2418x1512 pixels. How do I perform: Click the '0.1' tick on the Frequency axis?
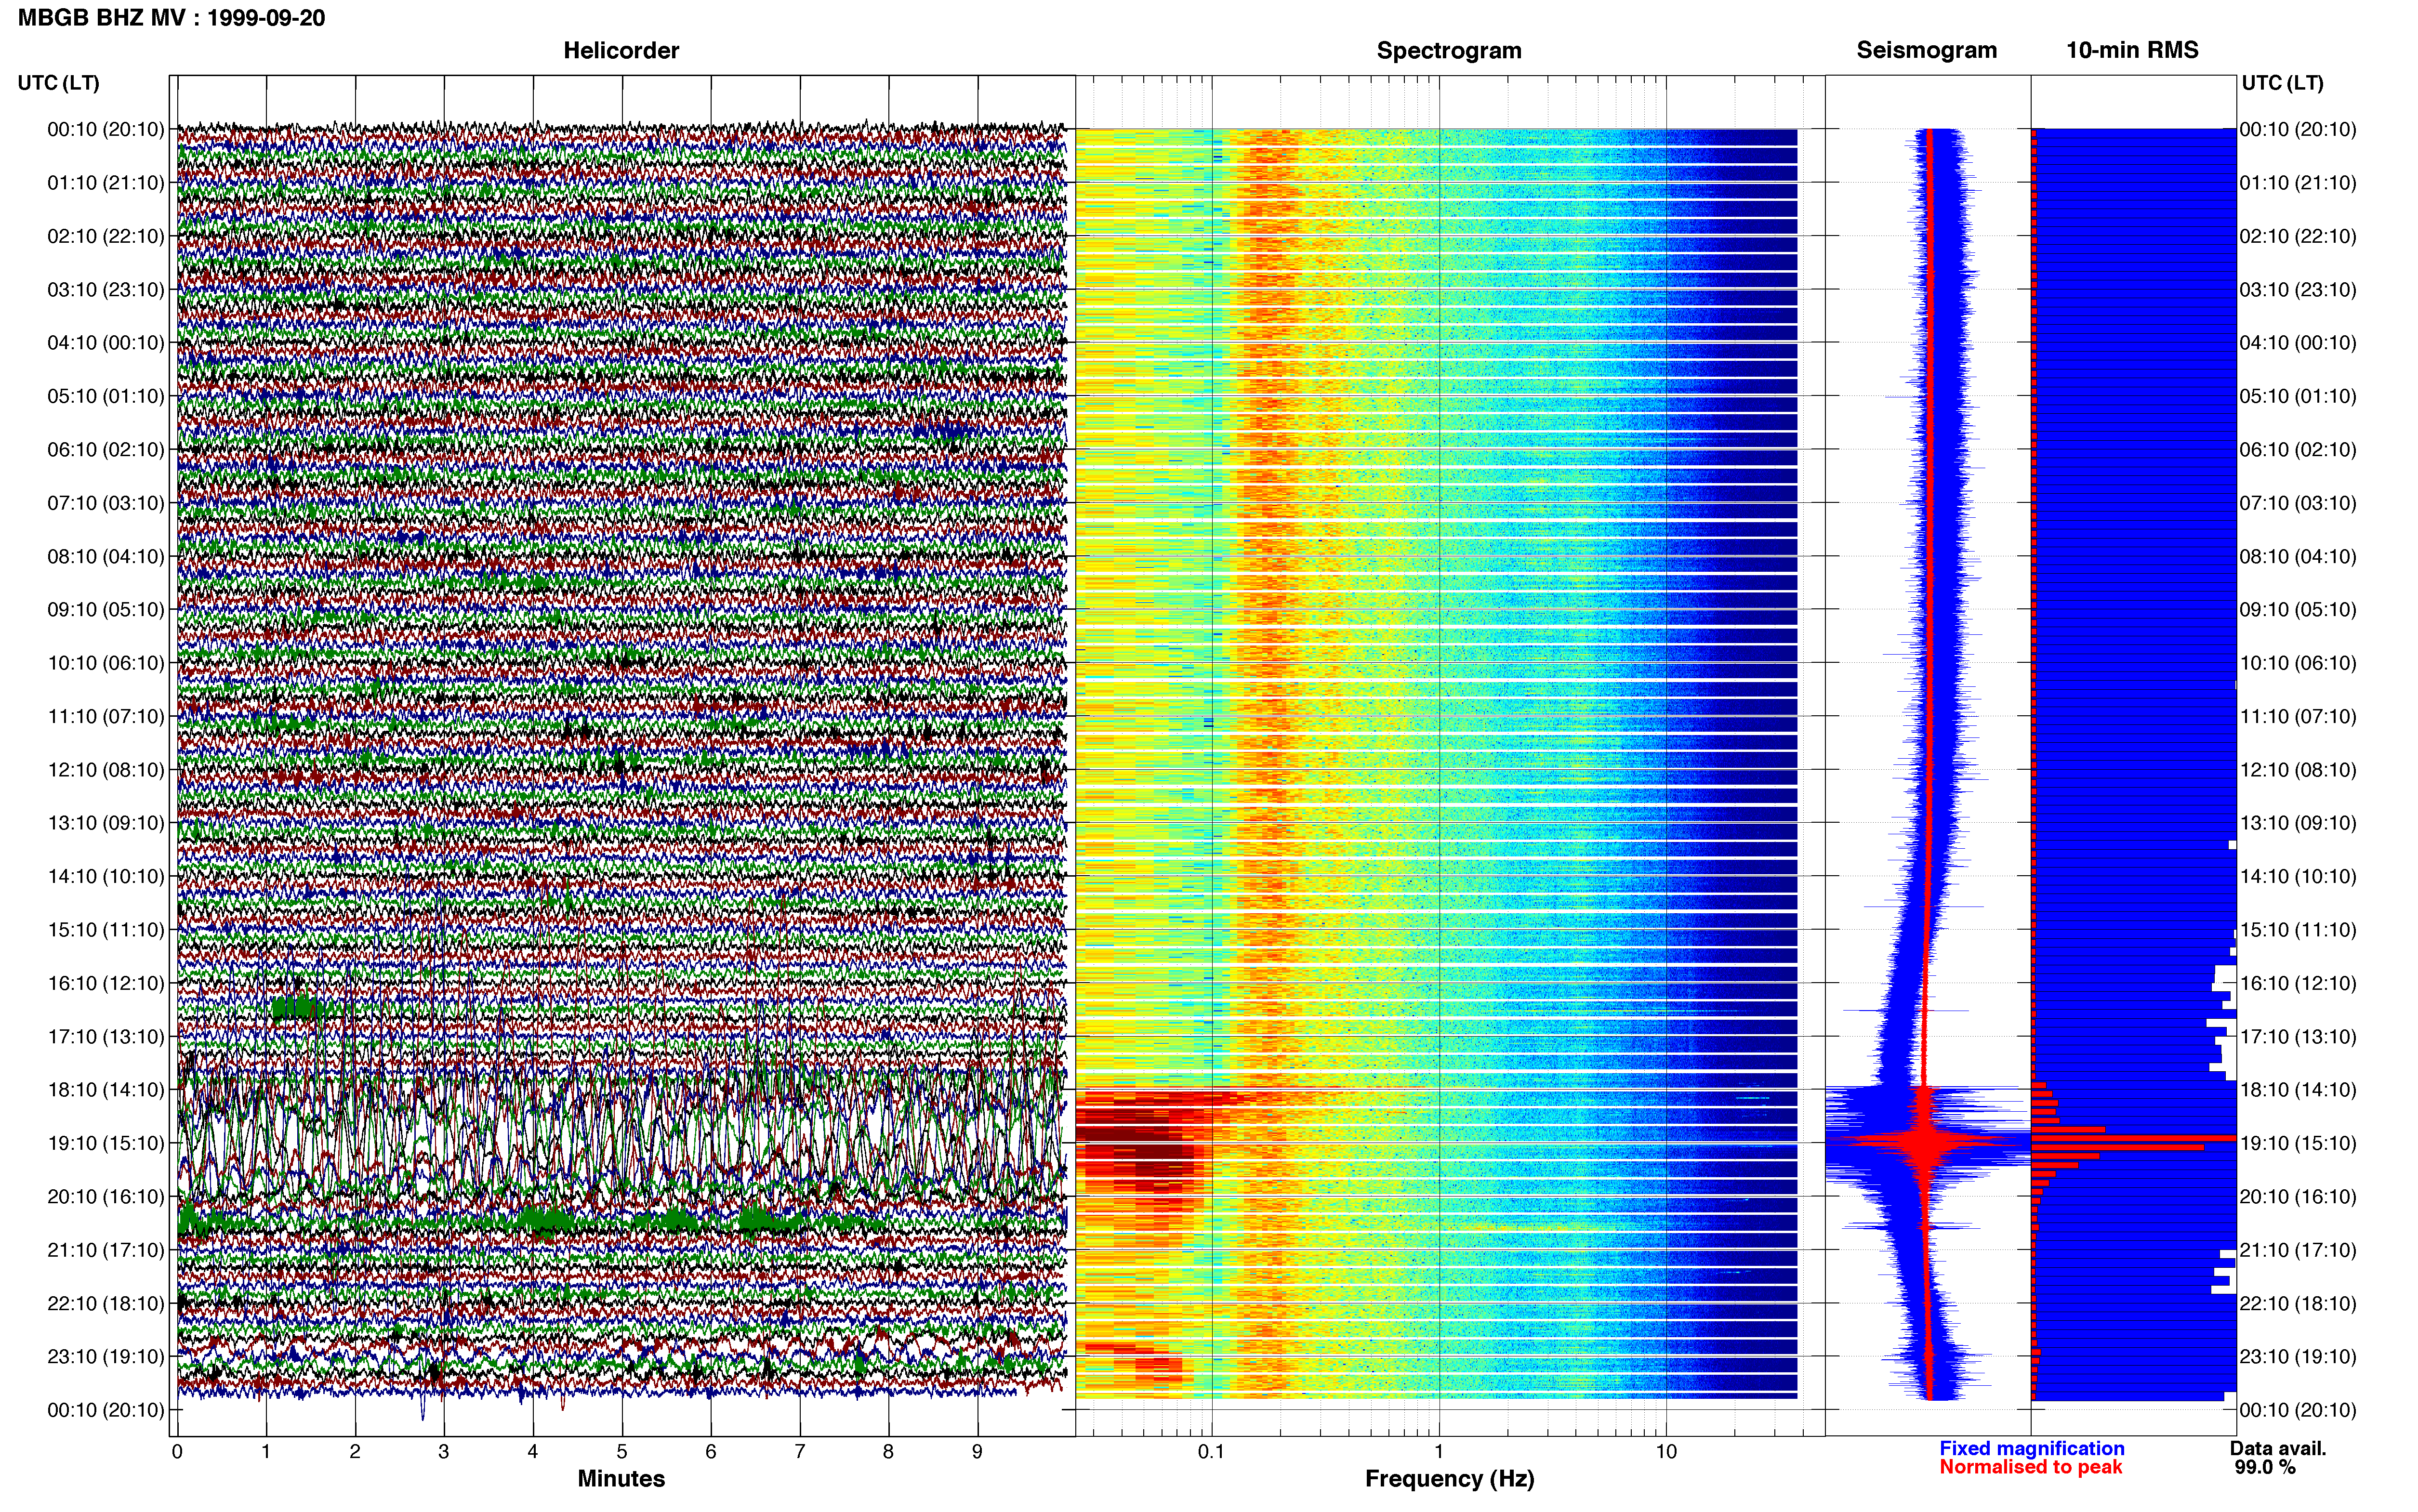click(1211, 1451)
